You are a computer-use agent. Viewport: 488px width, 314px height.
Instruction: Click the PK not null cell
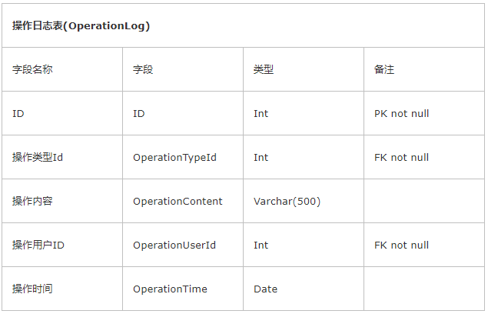pos(424,113)
